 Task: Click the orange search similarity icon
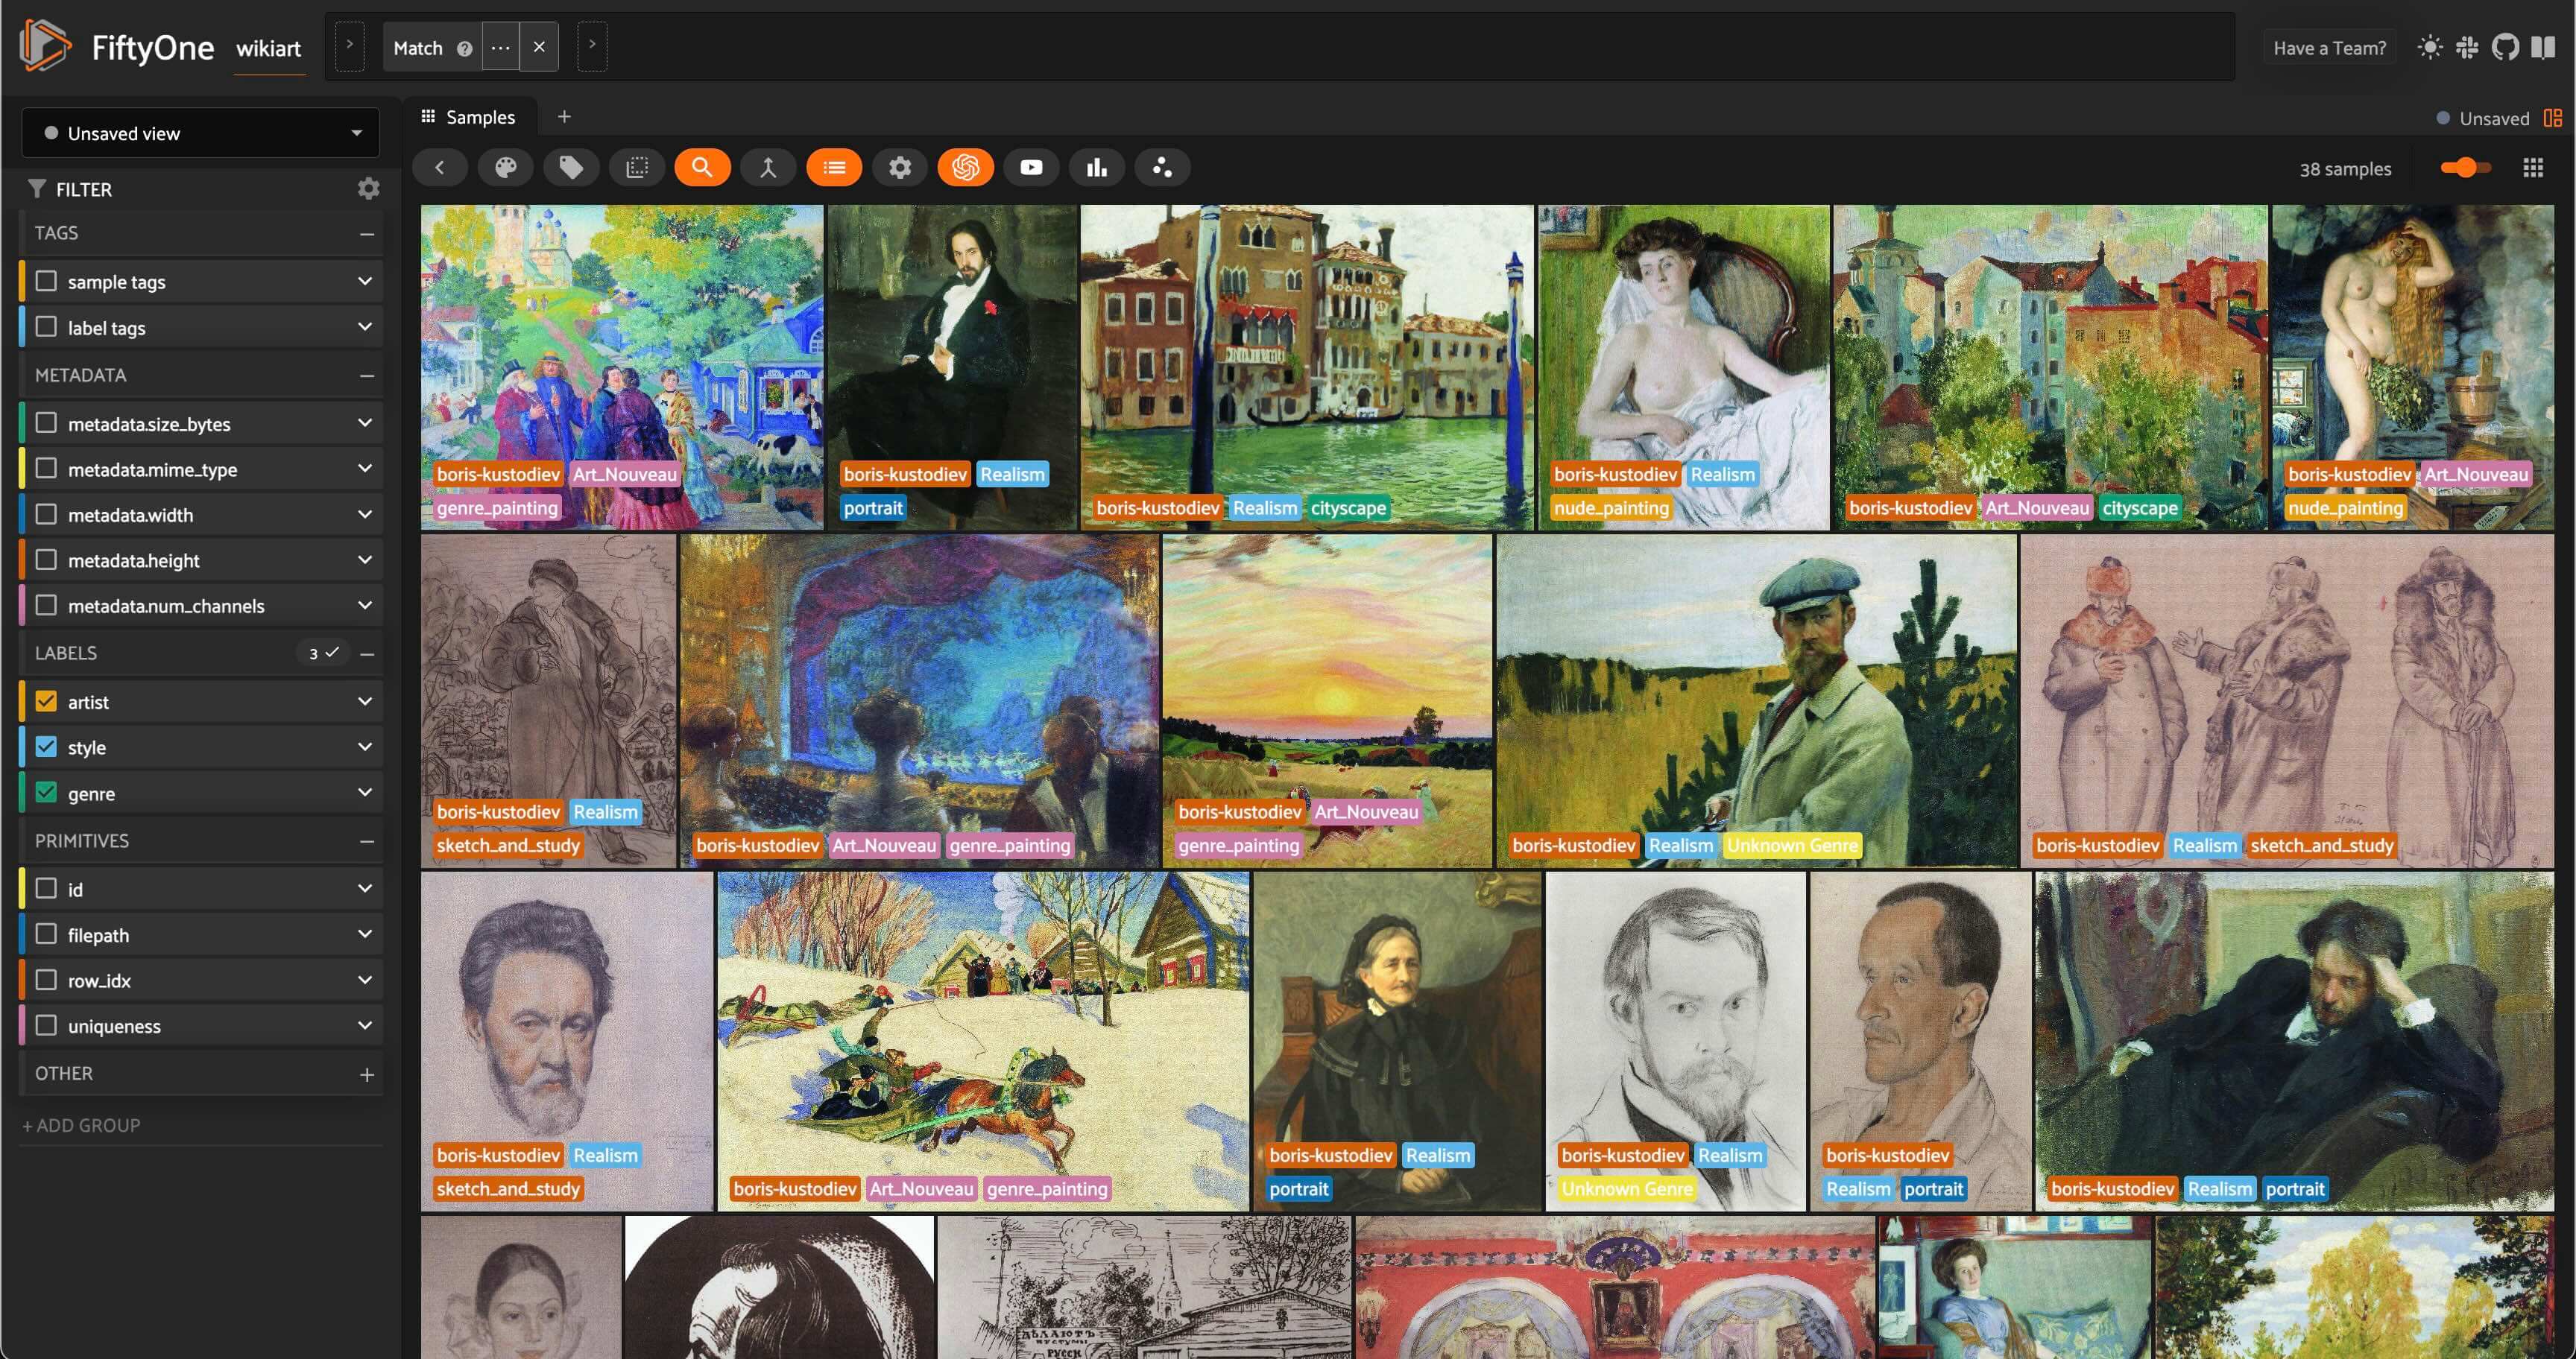pyautogui.click(x=702, y=168)
